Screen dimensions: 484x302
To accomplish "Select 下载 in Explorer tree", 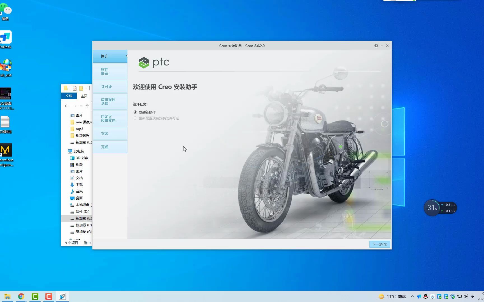I will (x=76, y=185).
